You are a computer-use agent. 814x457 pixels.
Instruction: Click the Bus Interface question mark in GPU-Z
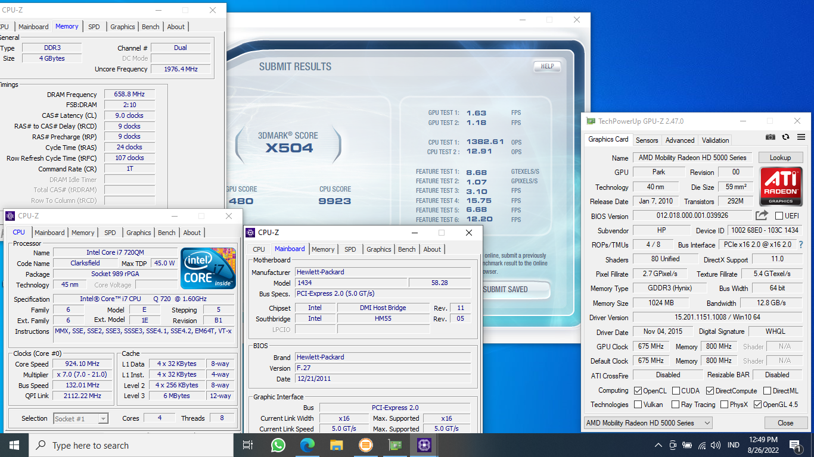(800, 245)
